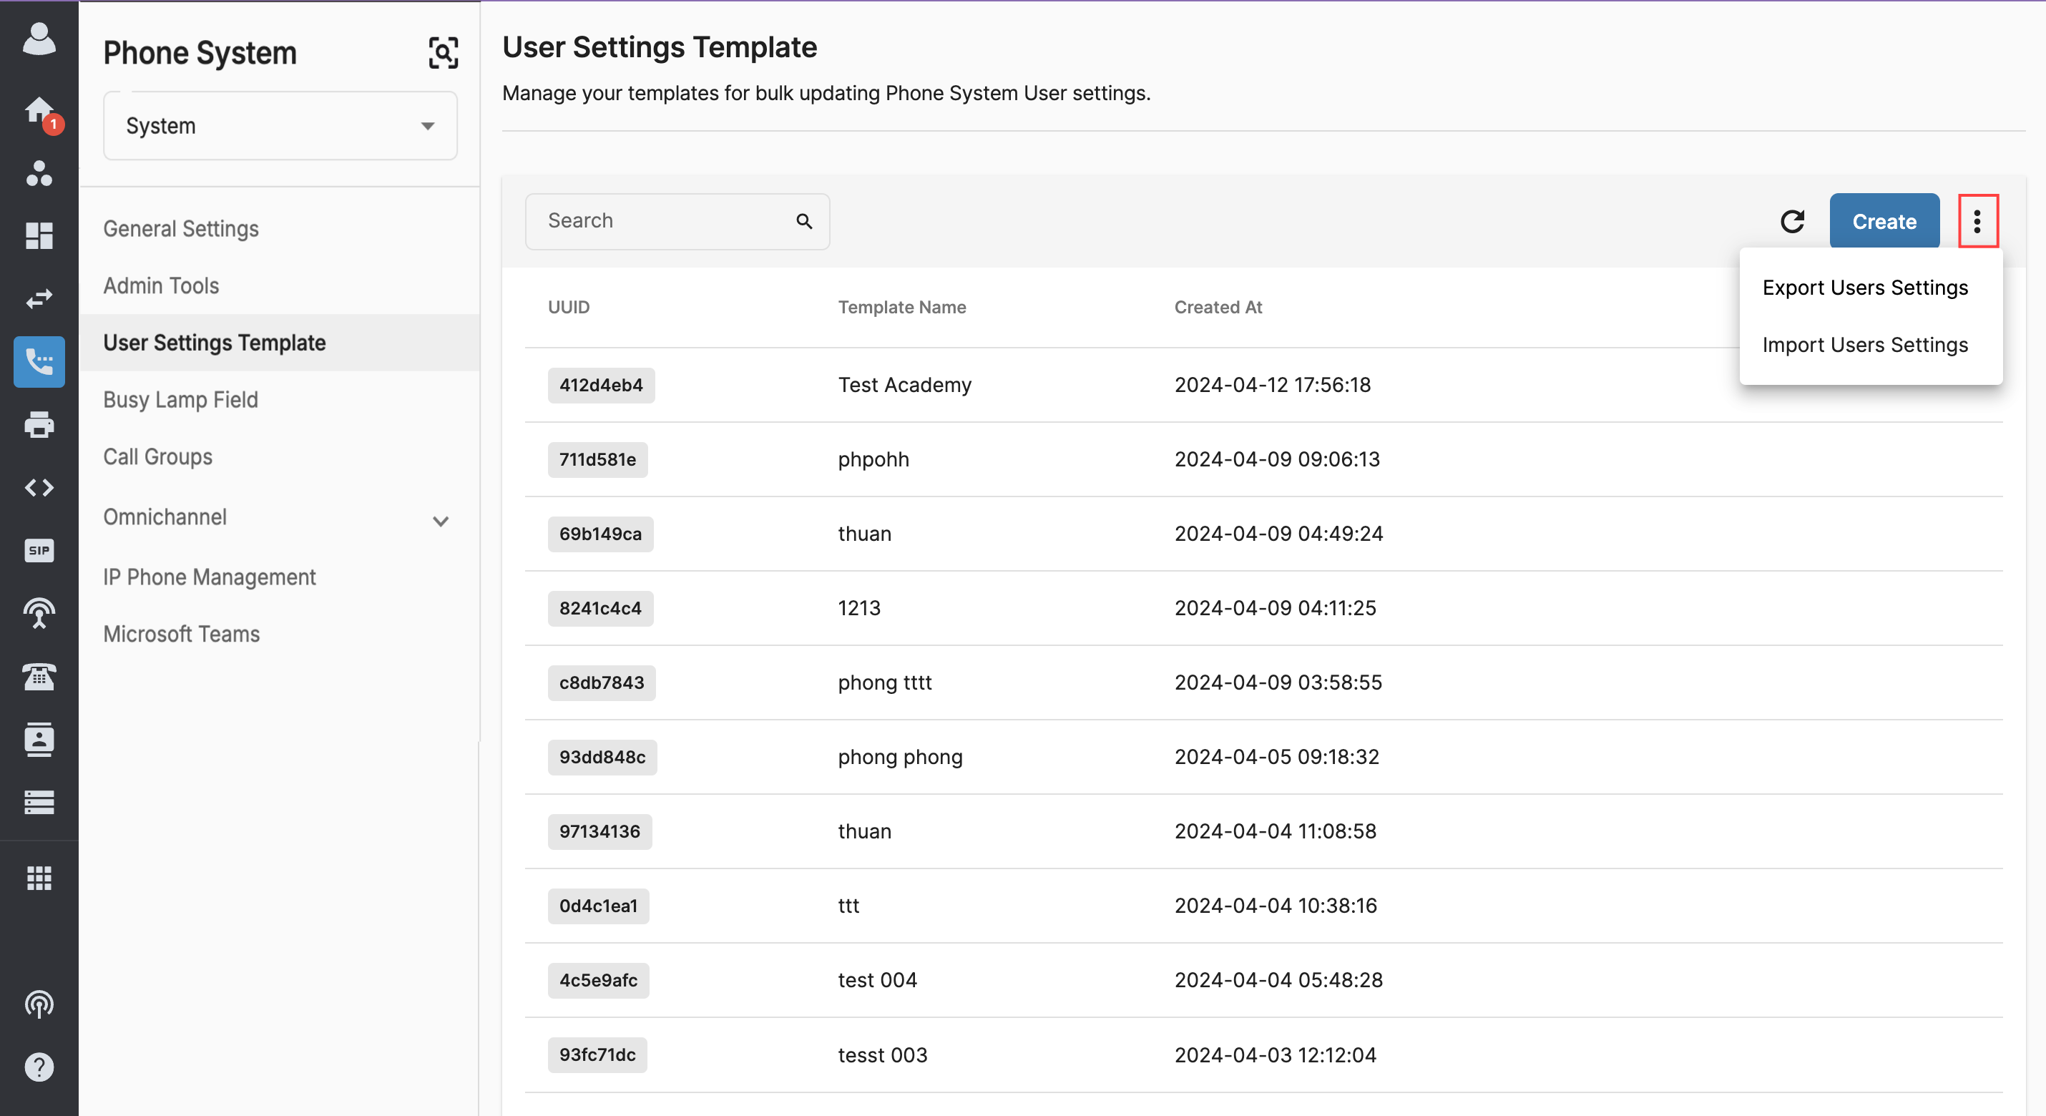Image resolution: width=2046 pixels, height=1116 pixels.
Task: Open the desk telephone icon
Action: click(39, 677)
